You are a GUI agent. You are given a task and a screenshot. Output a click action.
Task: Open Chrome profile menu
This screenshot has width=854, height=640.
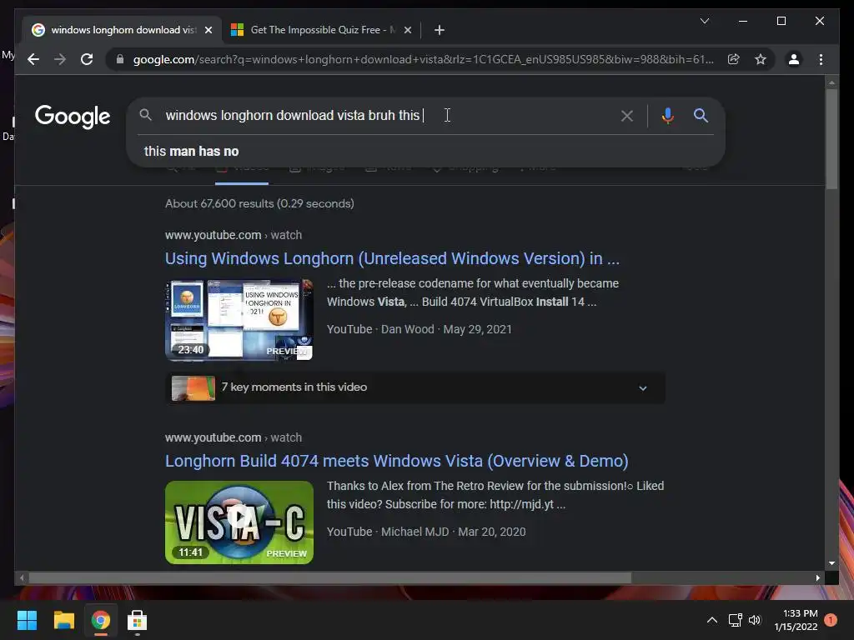(x=794, y=59)
